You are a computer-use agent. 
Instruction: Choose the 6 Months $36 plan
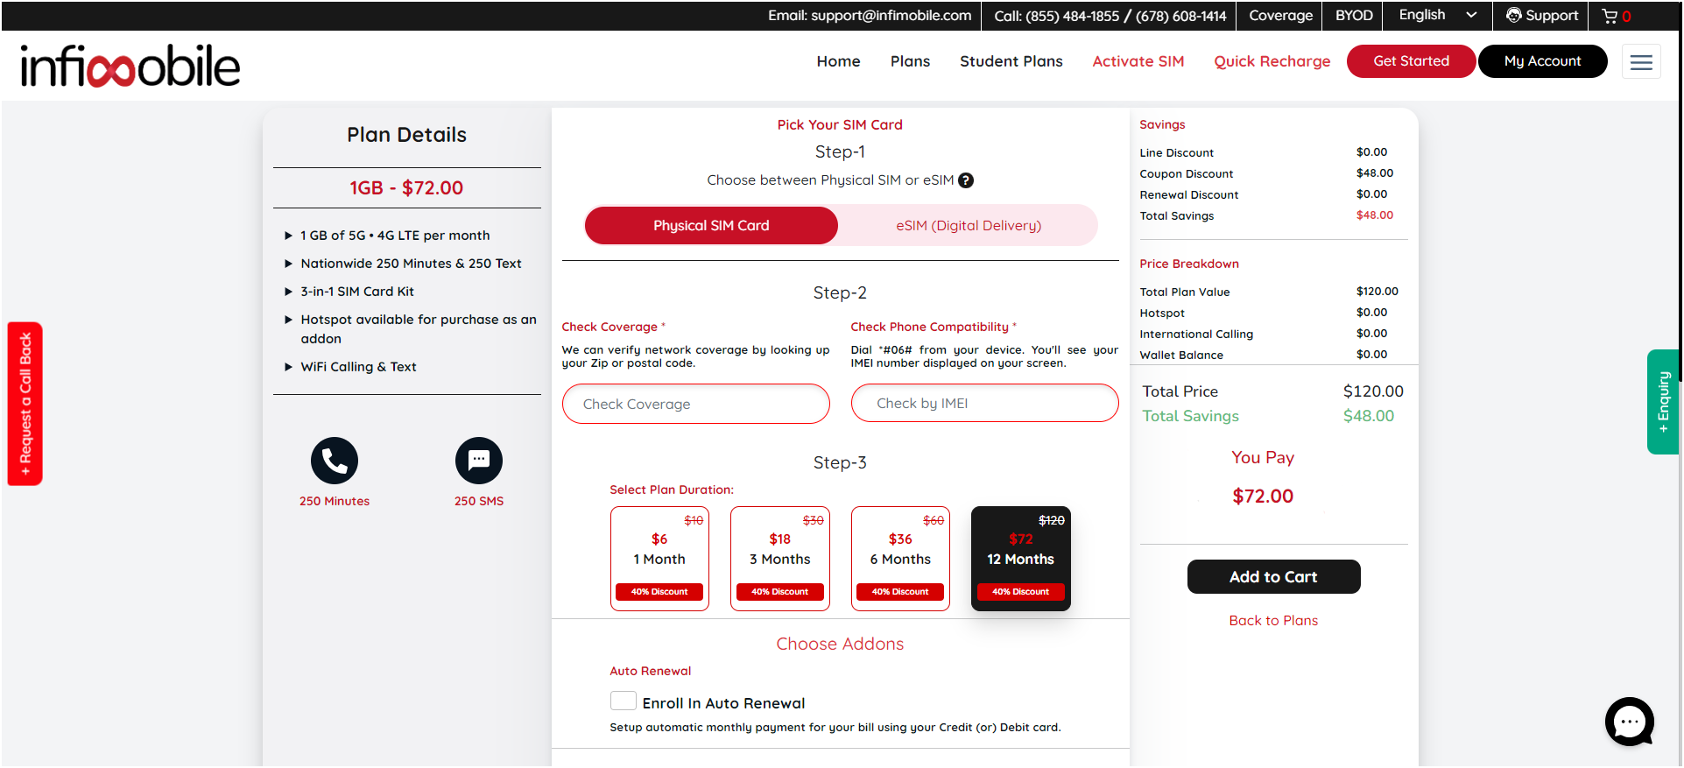[x=900, y=559]
